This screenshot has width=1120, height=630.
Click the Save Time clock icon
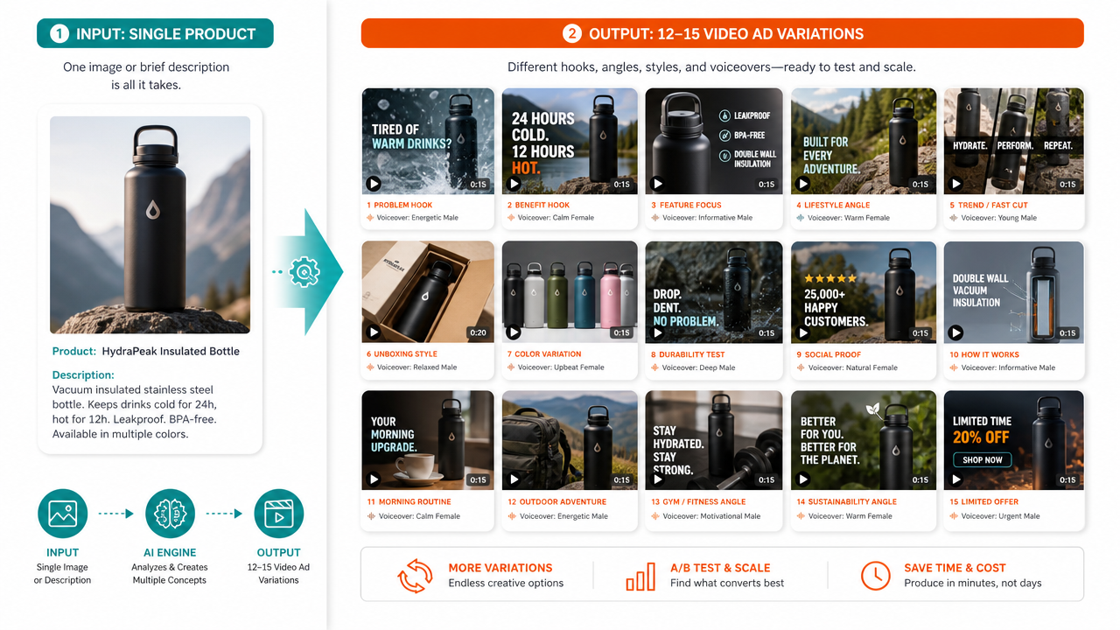pos(875,576)
